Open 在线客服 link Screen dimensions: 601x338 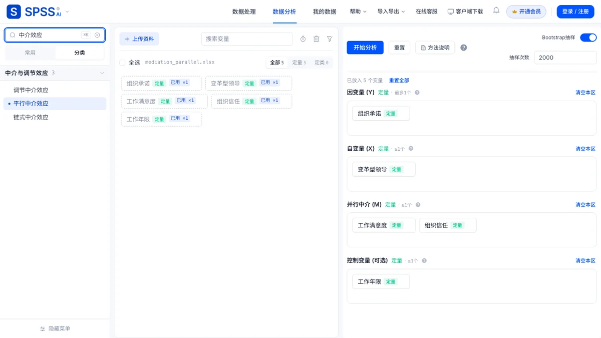tap(427, 12)
